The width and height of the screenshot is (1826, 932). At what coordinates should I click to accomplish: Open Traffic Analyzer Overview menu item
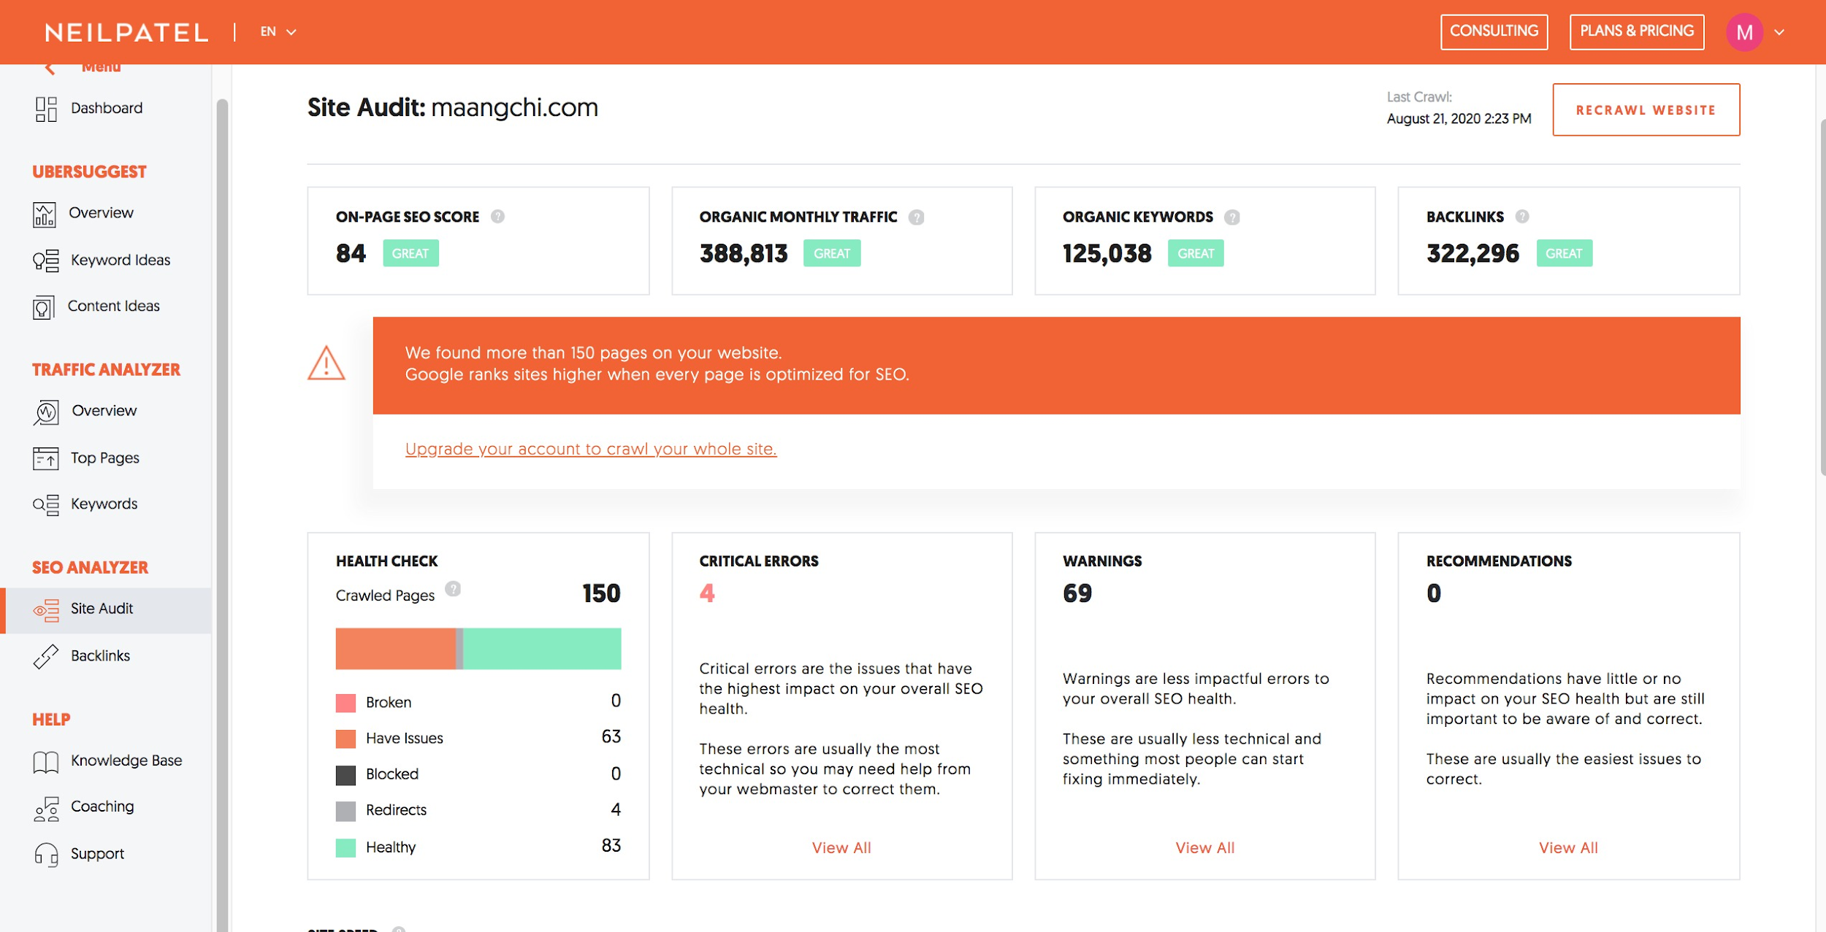pos(104,411)
